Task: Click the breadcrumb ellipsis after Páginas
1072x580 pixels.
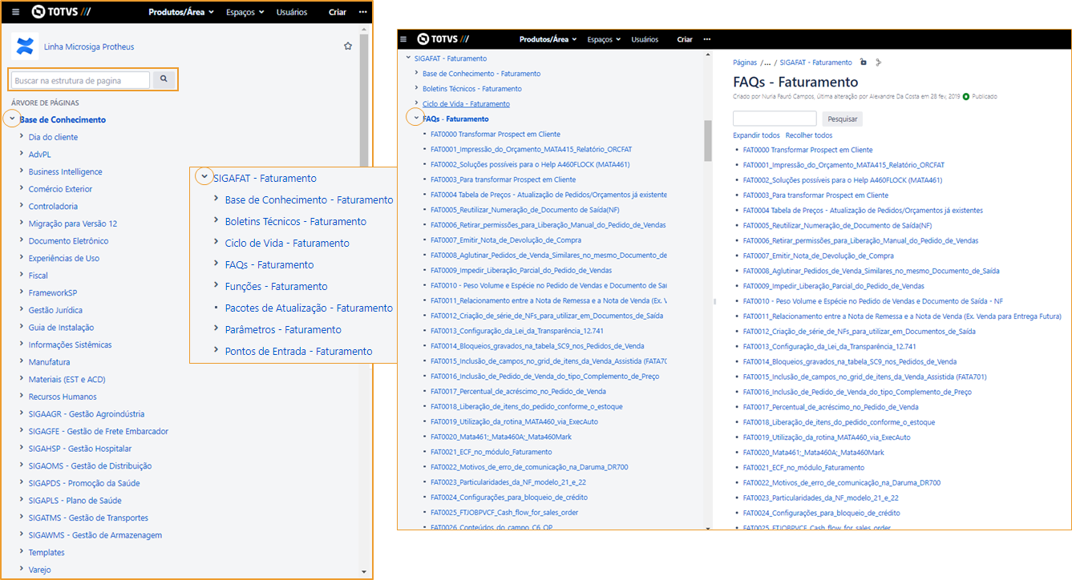Action: [768, 62]
